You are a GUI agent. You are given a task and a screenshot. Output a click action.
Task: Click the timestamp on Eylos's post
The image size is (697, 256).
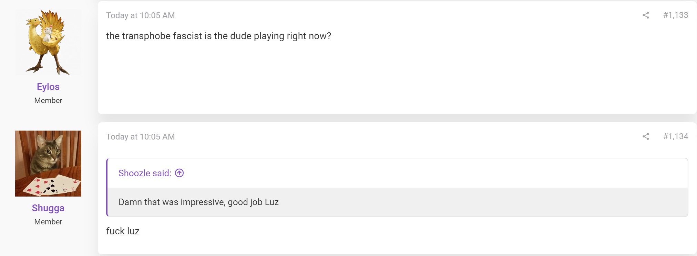click(140, 15)
